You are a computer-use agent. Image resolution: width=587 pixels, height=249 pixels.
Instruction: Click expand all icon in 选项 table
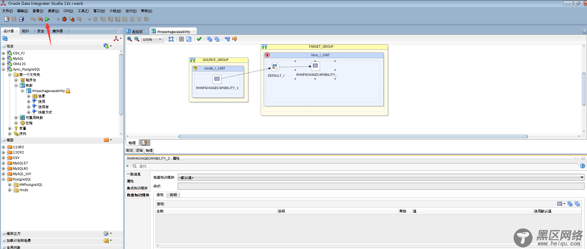(570, 204)
